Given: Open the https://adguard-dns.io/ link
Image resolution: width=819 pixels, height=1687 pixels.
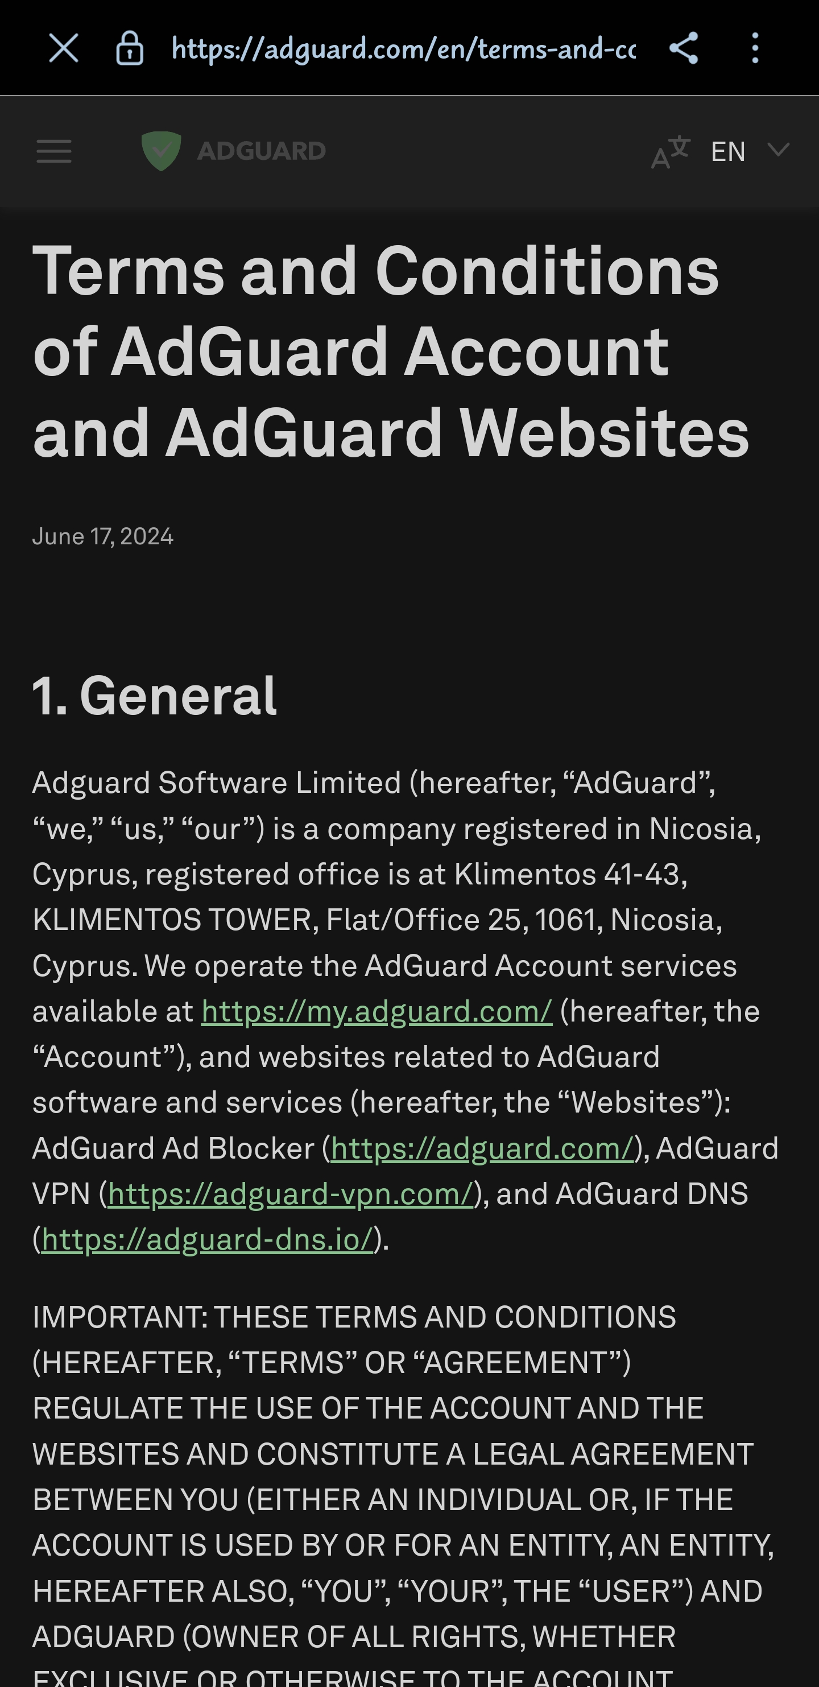Looking at the screenshot, I should tap(207, 1239).
